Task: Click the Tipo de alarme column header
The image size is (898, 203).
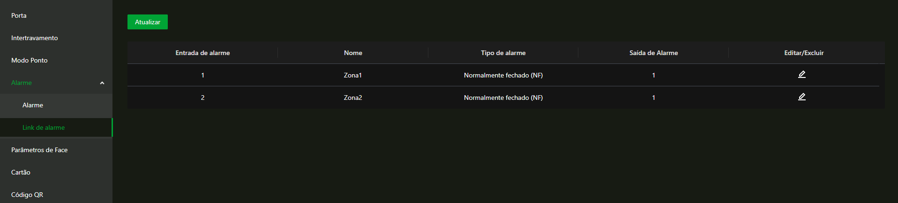Action: 503,53
